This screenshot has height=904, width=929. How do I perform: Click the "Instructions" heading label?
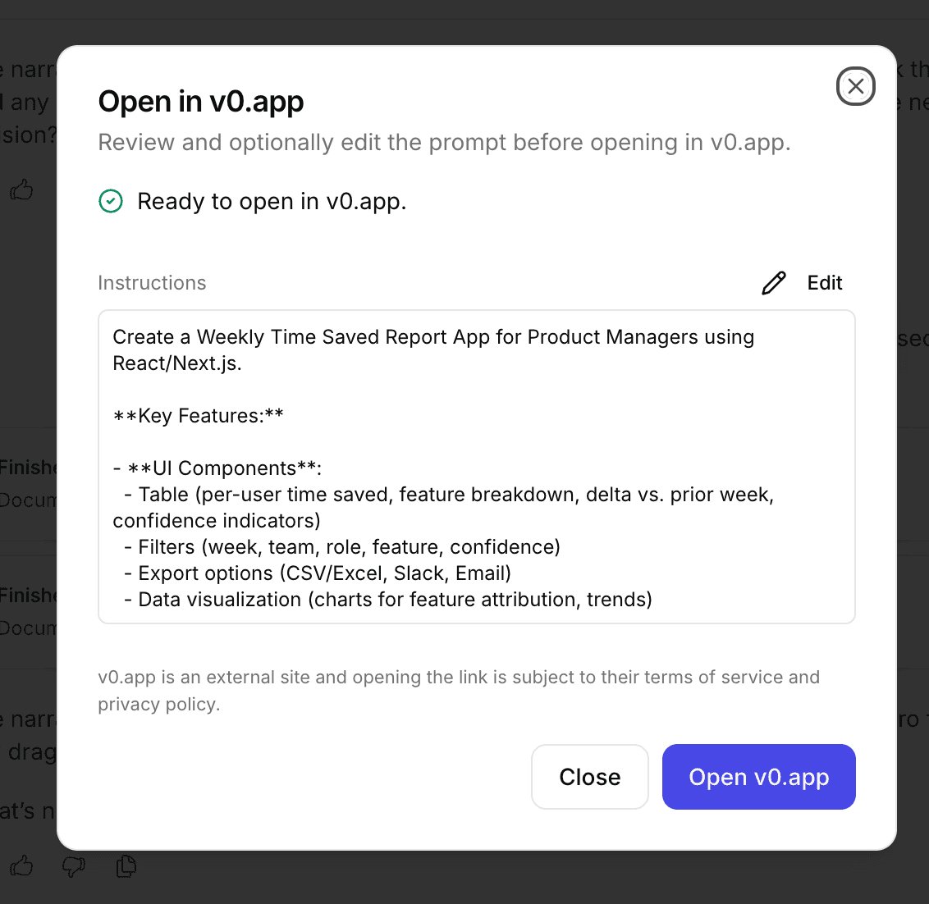point(151,282)
